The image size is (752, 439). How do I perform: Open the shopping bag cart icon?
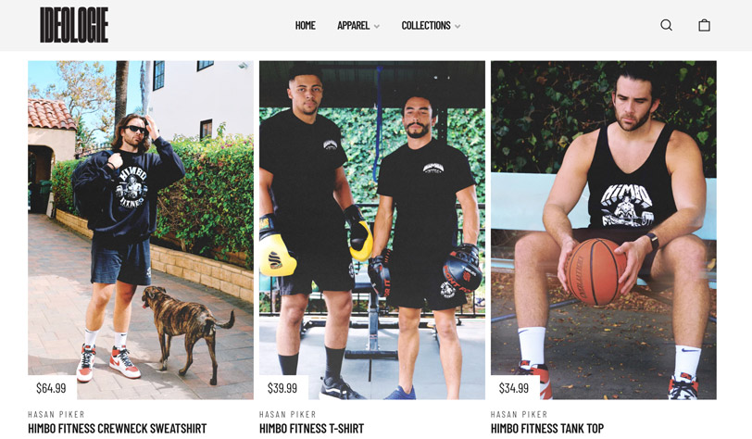coord(704,25)
